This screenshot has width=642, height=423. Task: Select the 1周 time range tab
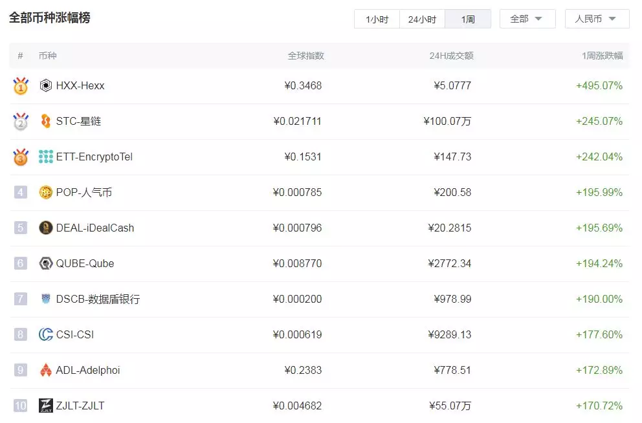(x=468, y=19)
